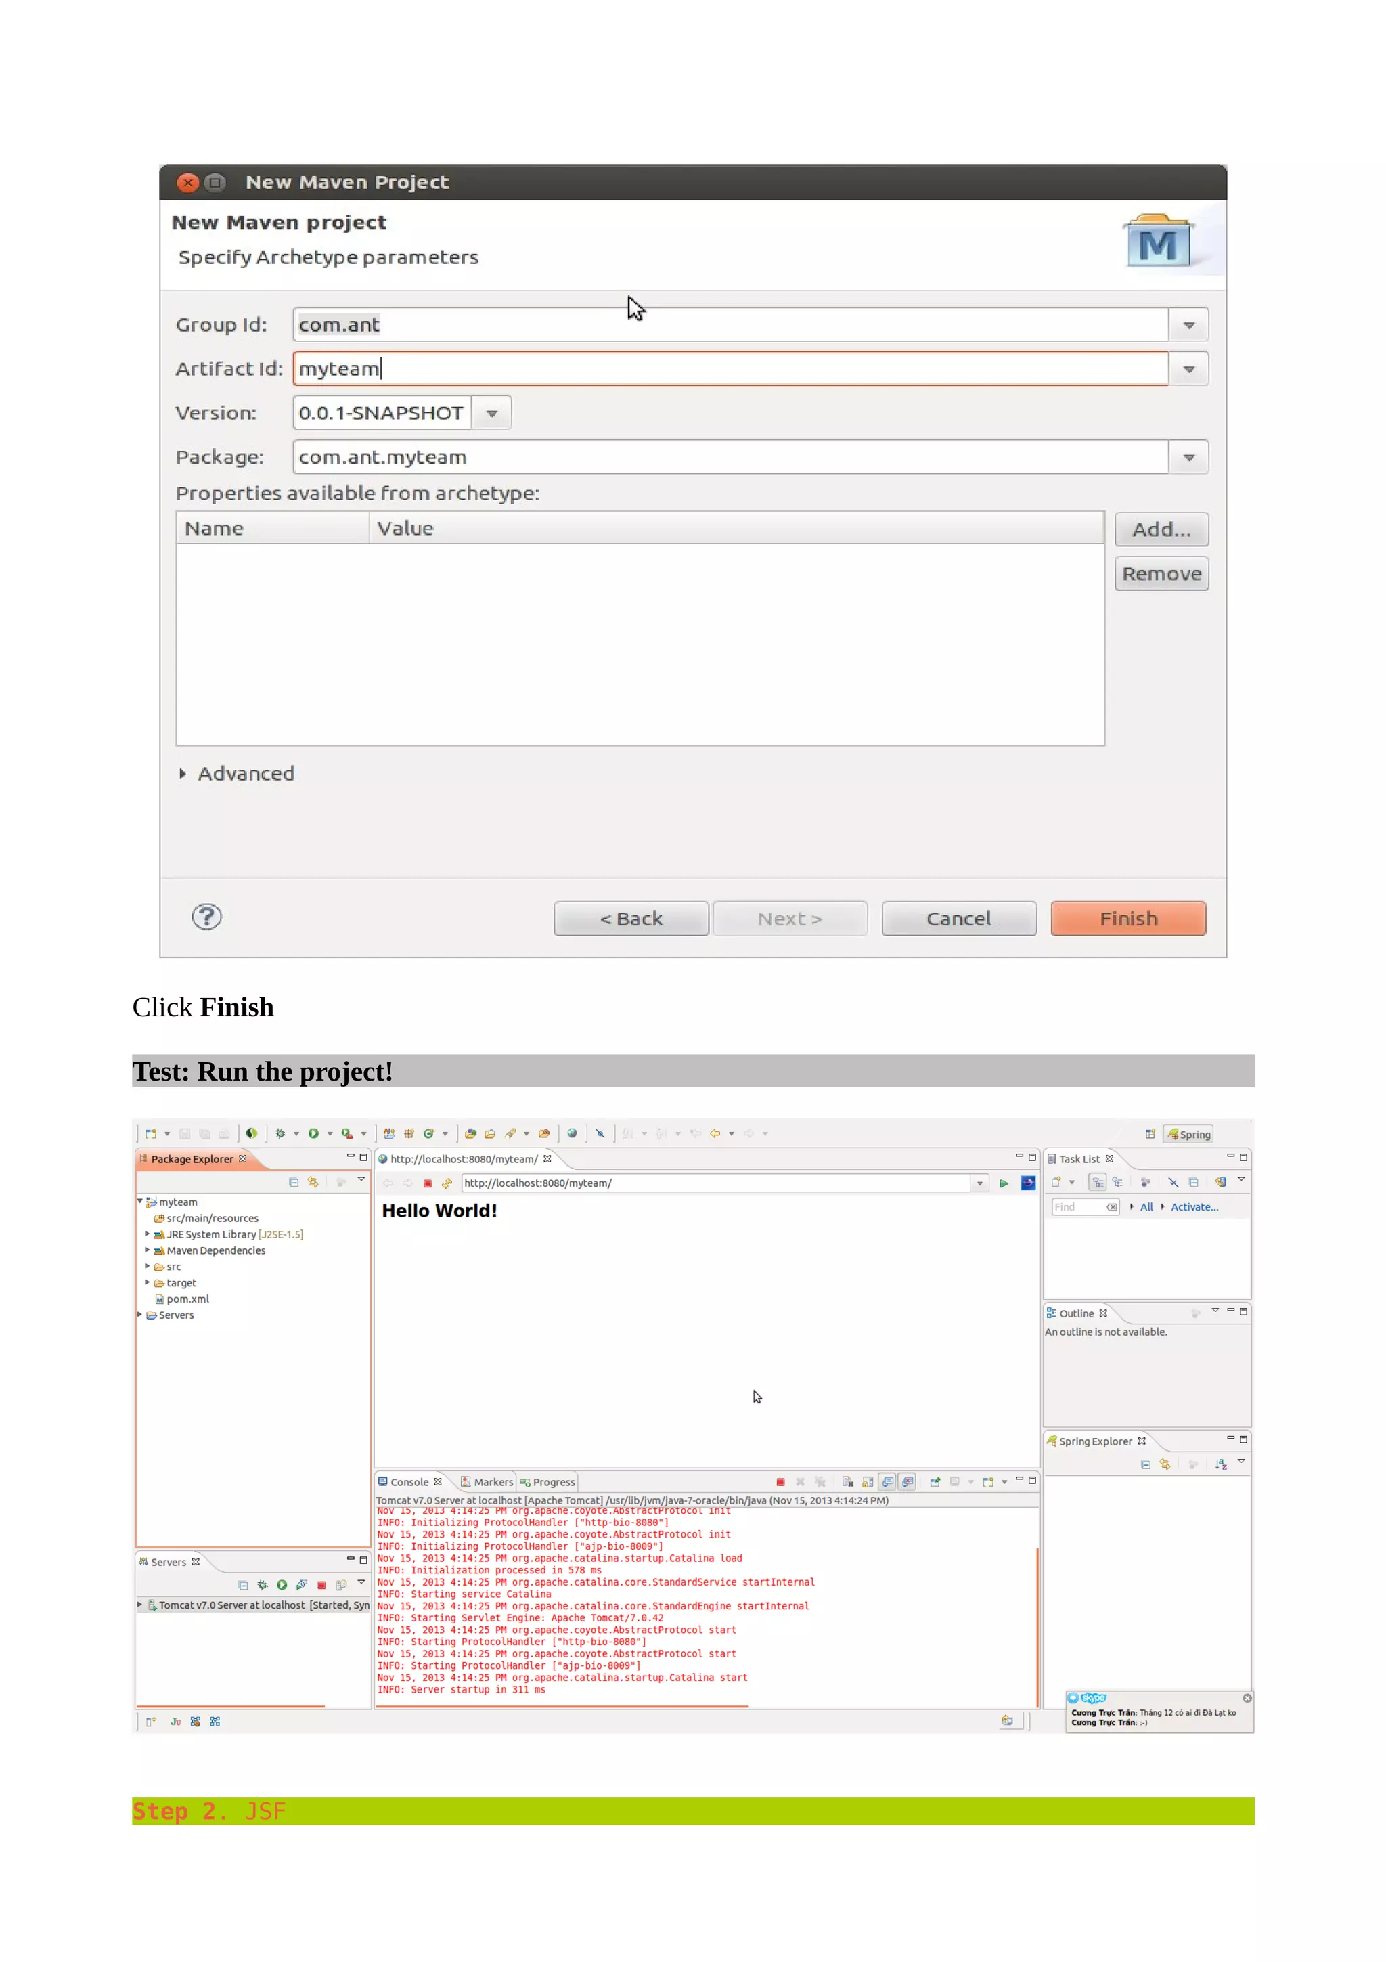Click the Add... properties button
Screen dimensions: 1386x1962
pyautogui.click(x=1161, y=530)
